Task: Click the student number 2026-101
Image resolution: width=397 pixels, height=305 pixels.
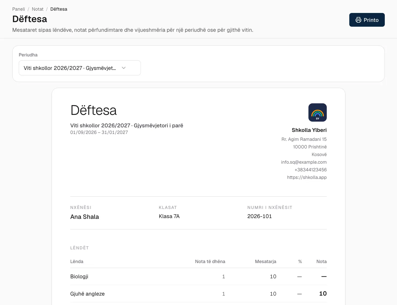Action: click(260, 216)
